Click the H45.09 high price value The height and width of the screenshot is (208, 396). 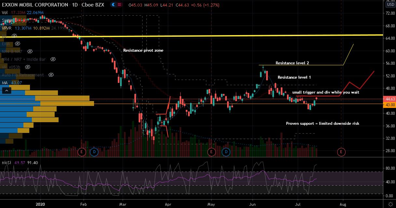pyautogui.click(x=152, y=5)
